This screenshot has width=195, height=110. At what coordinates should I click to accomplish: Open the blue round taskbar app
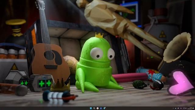[101, 108]
